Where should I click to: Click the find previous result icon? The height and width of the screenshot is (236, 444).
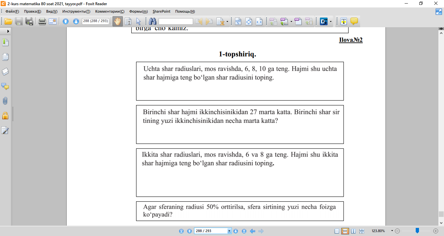(x=199, y=22)
